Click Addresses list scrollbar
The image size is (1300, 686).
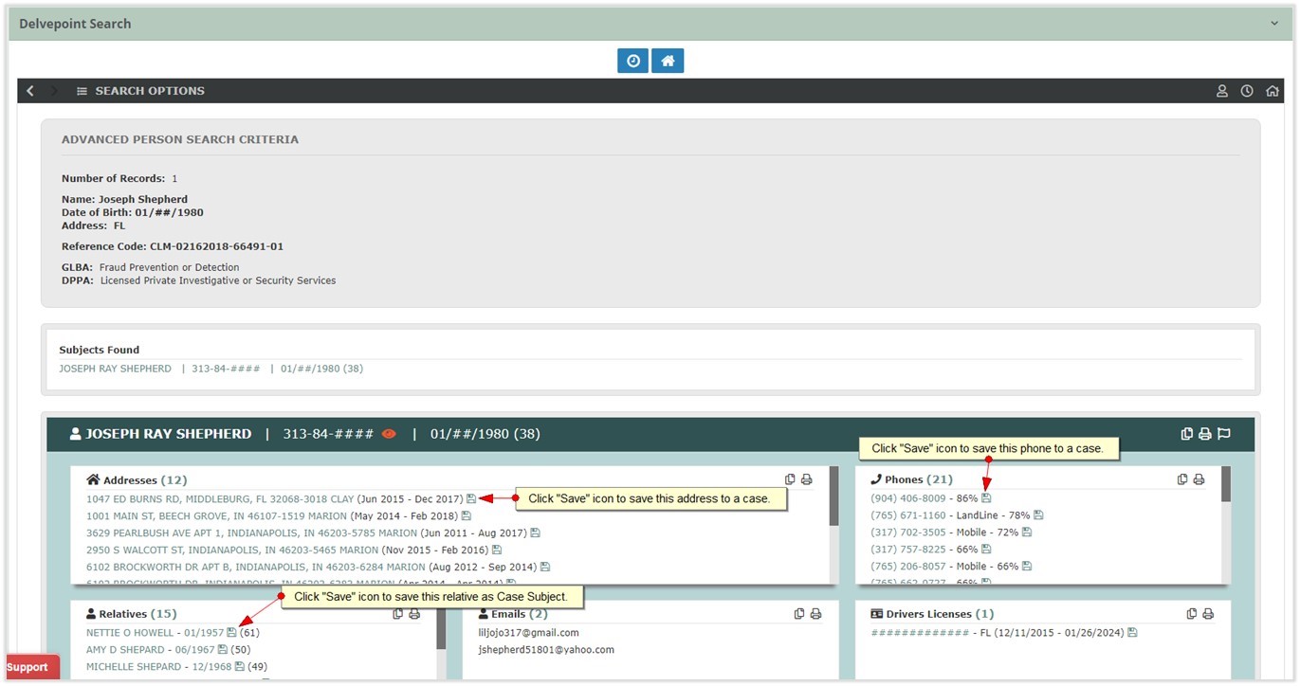tap(834, 496)
